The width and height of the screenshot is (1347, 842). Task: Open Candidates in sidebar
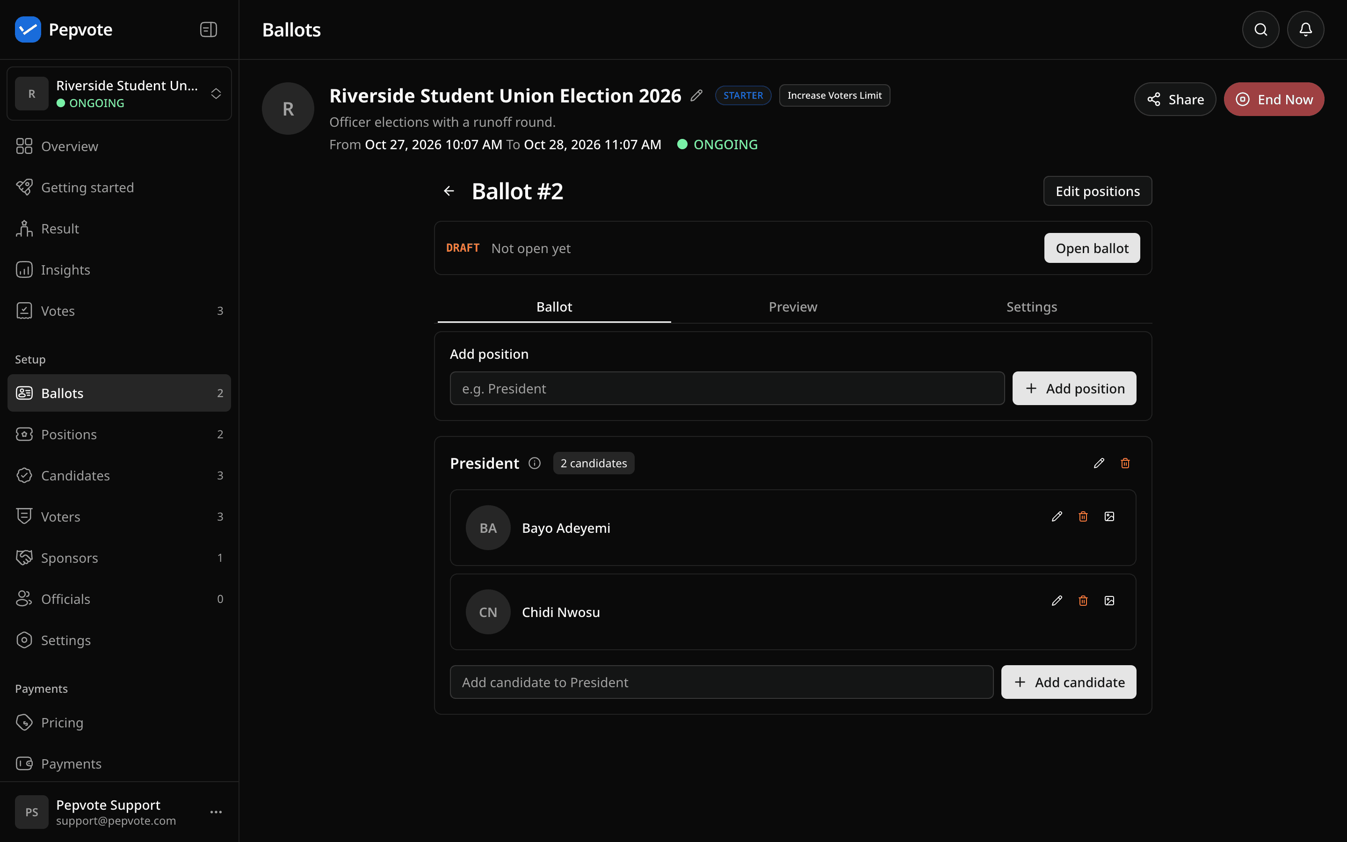coord(119,476)
